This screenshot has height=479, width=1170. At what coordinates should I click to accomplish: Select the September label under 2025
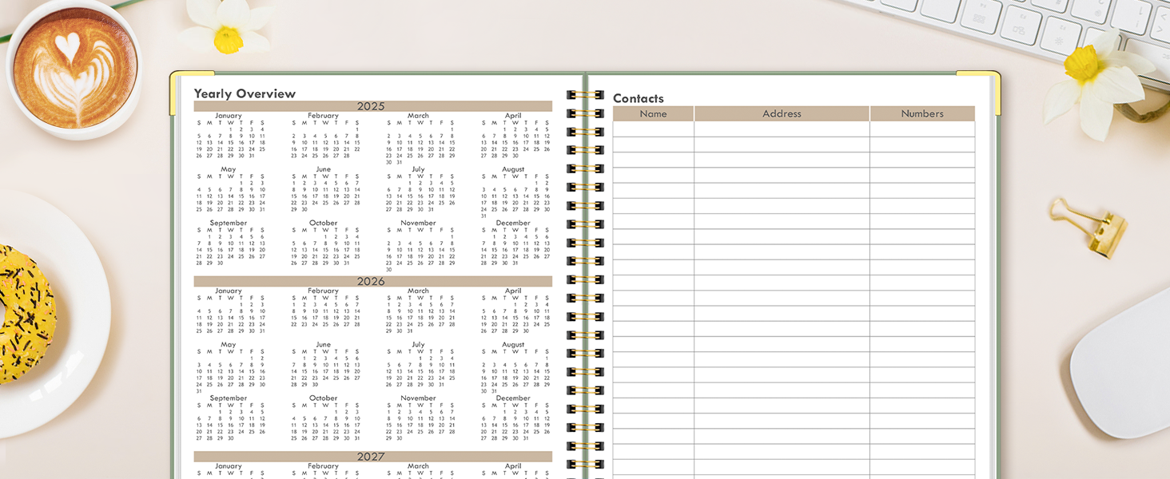point(229,223)
